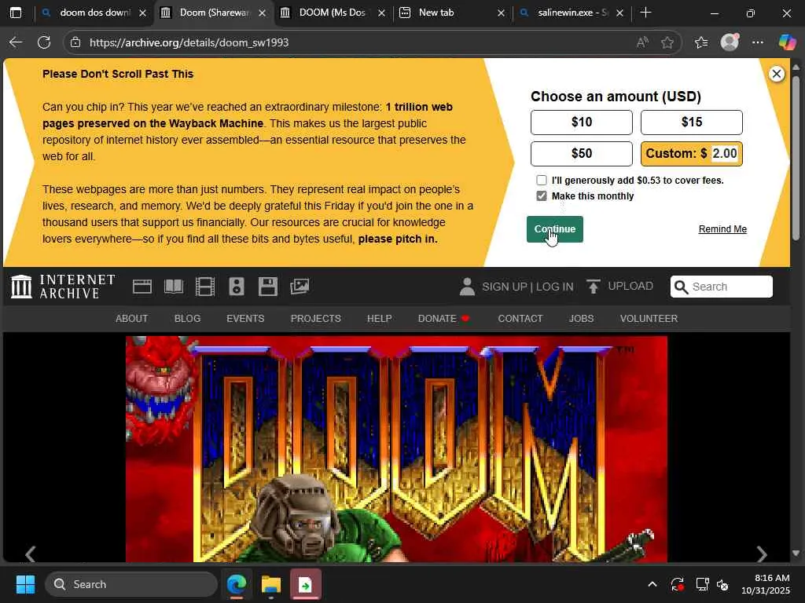Open Microsoft Edge from taskbar
The image size is (805, 603).
click(237, 584)
